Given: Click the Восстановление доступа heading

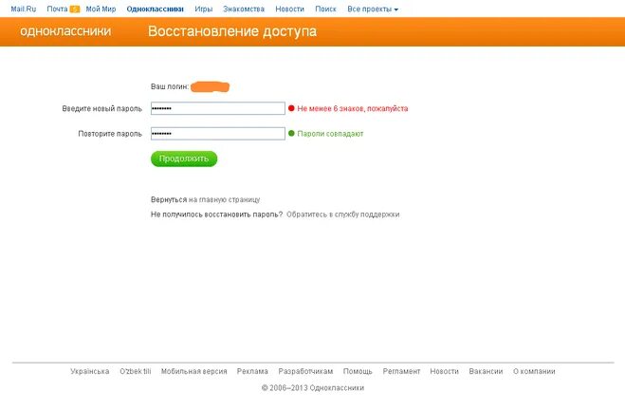Looking at the screenshot, I should 232,31.
